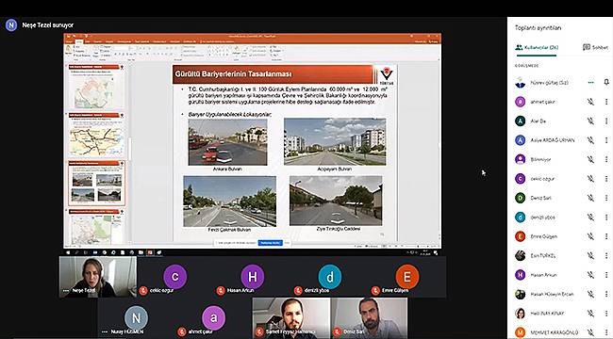Click muted mic icon beside Emre Gülgen

[x=590, y=236]
